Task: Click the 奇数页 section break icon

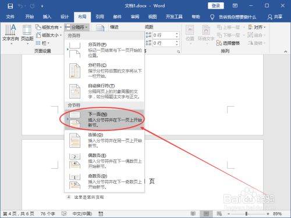Action: point(74,181)
